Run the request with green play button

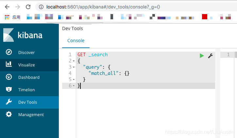[202, 56]
